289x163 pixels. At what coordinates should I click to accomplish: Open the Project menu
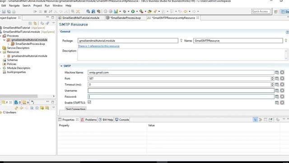37,5
